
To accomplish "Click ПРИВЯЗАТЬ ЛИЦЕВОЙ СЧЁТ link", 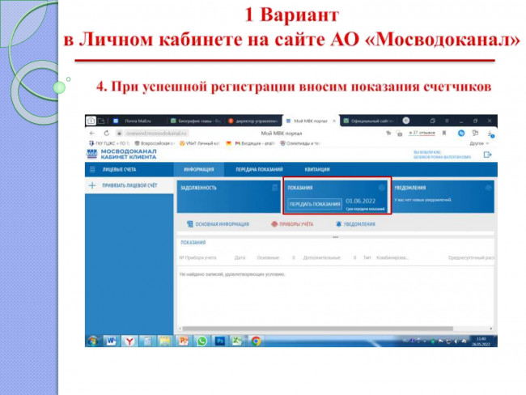I will 129,185.
